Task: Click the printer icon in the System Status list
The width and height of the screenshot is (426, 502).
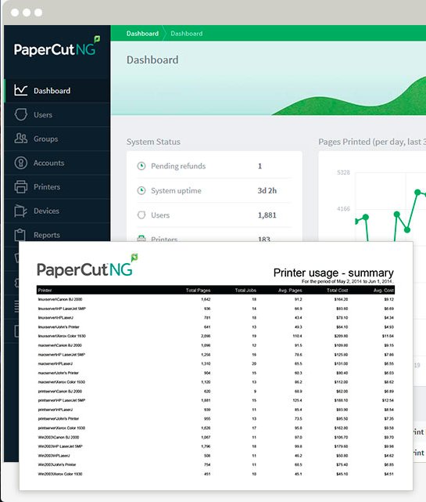Action: click(141, 239)
